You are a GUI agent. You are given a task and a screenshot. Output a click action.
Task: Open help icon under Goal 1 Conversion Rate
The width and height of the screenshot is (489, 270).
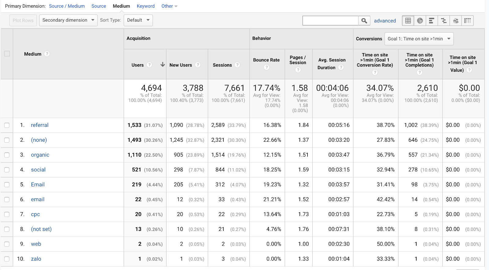click(375, 72)
